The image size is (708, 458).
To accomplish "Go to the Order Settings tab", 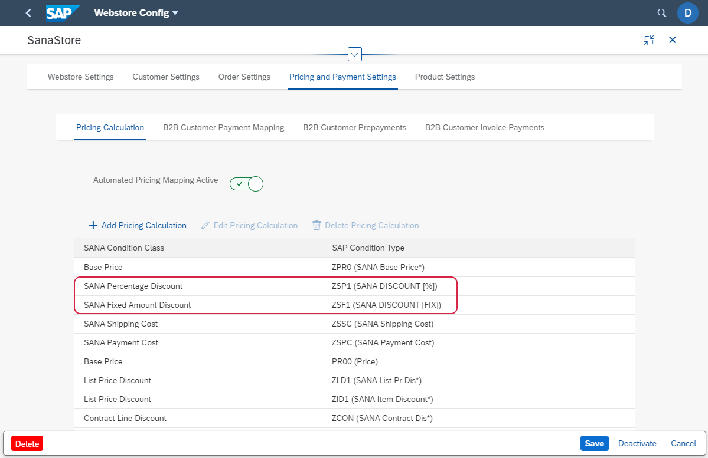I will click(244, 77).
